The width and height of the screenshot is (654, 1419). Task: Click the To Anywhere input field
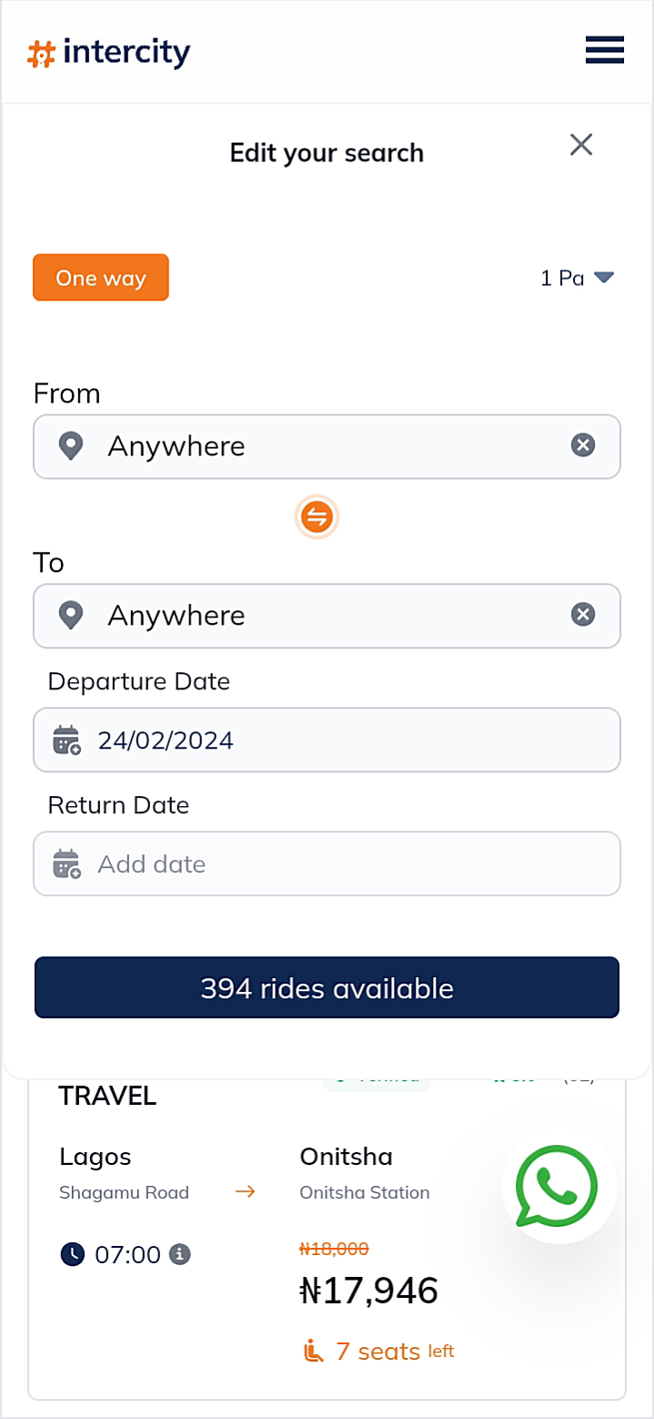pos(327,616)
